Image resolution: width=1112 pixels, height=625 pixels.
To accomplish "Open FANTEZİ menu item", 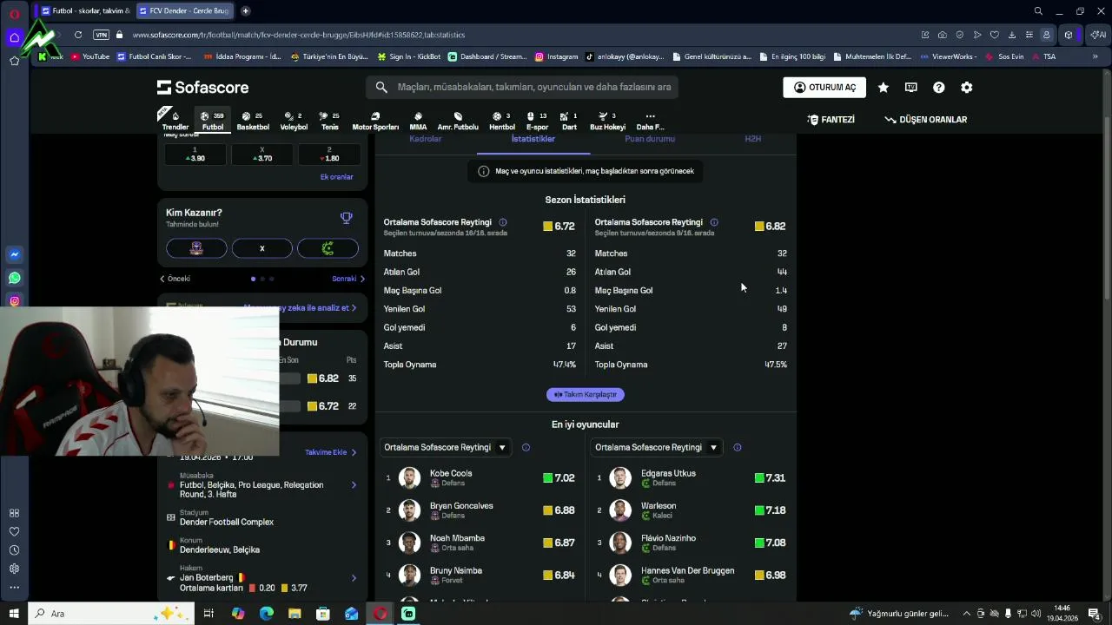I will pos(831,120).
